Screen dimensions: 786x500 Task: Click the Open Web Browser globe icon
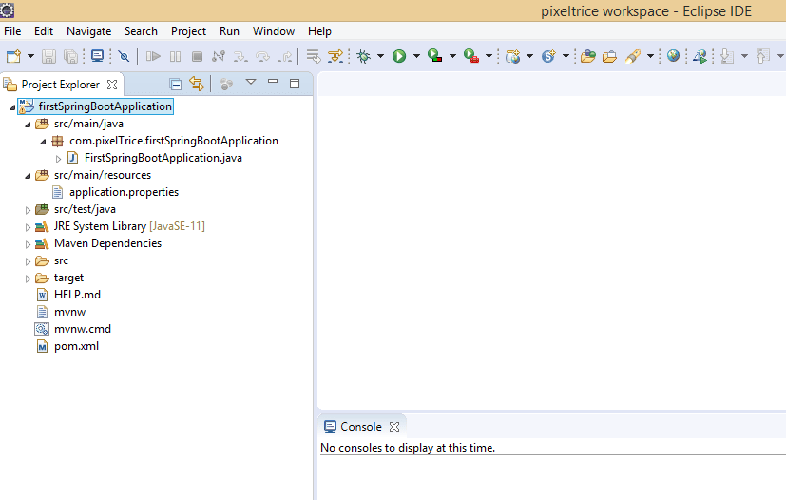(673, 56)
